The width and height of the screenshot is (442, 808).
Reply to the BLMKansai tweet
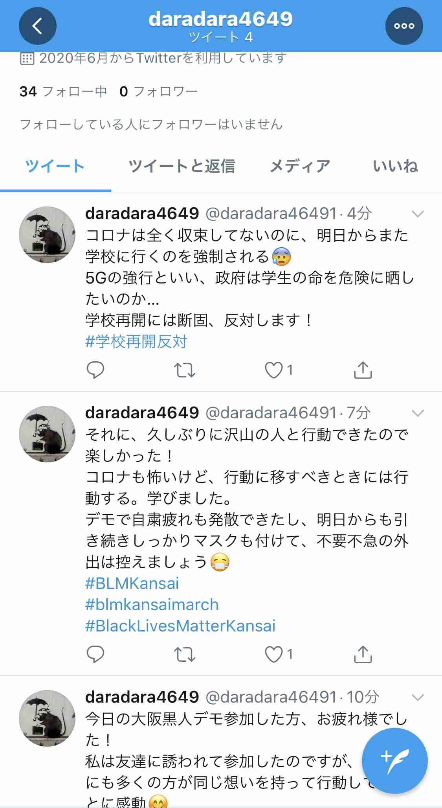pyautogui.click(x=95, y=654)
